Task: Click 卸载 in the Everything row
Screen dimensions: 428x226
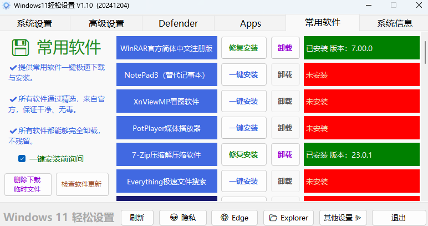Action: [x=286, y=181]
